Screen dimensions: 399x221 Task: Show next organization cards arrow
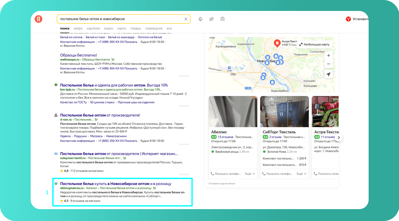(x=339, y=138)
